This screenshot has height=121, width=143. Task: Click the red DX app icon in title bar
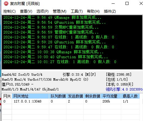pyautogui.click(x=6, y=4)
